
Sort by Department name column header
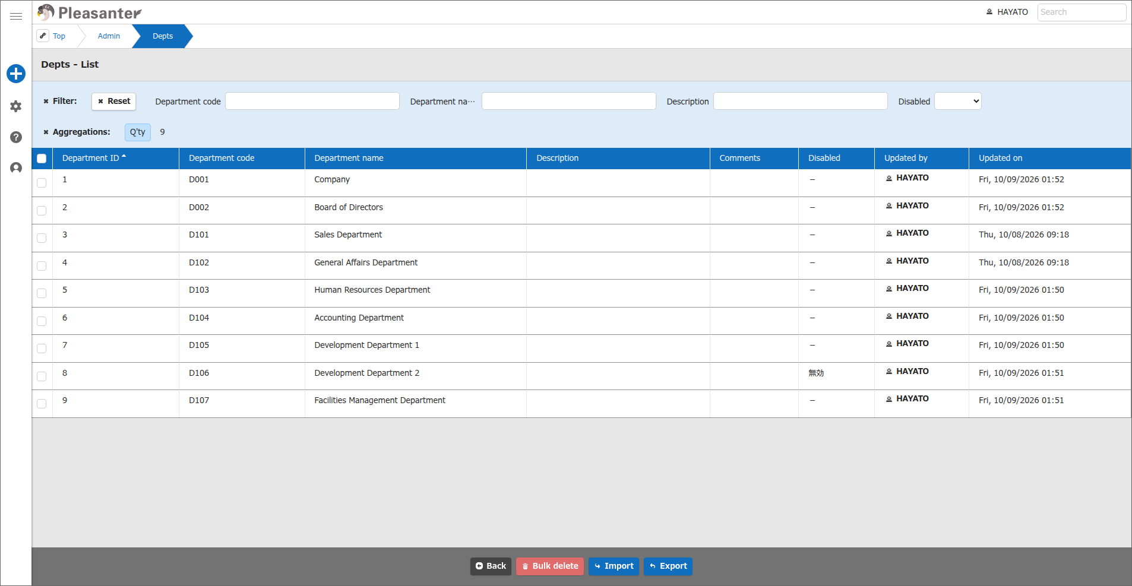coord(416,158)
